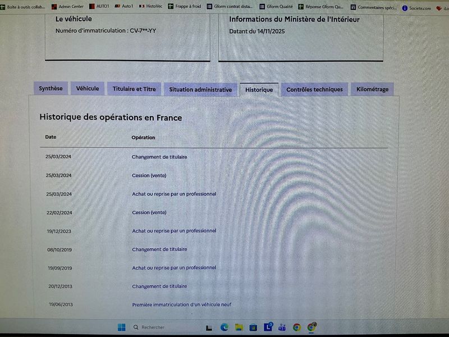The width and height of the screenshot is (449, 337).
Task: Open File Explorer from taskbar
Action: pos(239,327)
